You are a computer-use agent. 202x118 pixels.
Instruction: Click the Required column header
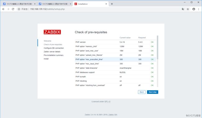pos(142,37)
